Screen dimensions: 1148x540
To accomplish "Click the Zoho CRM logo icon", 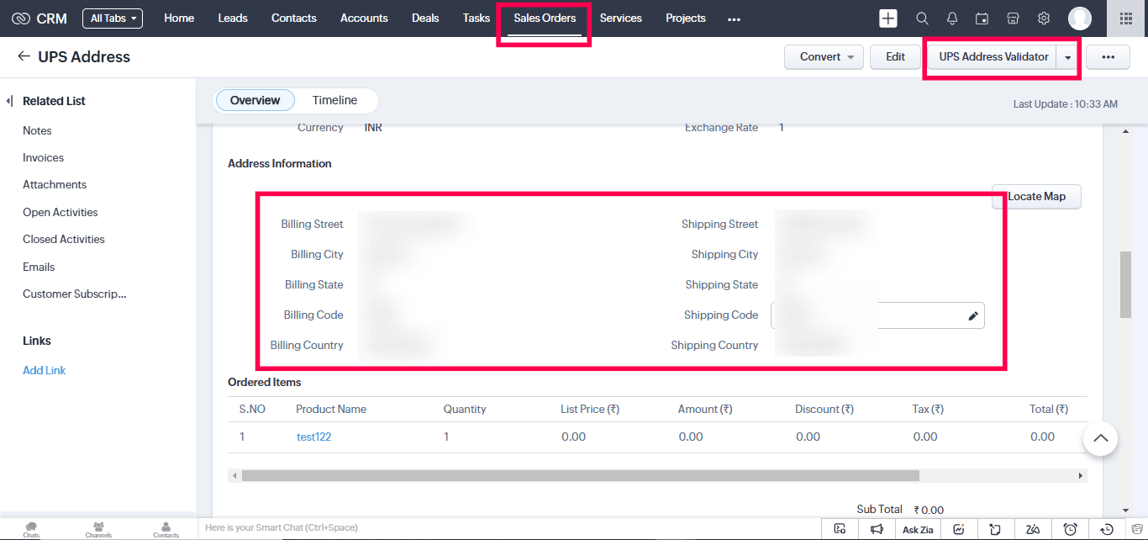I will tap(21, 19).
